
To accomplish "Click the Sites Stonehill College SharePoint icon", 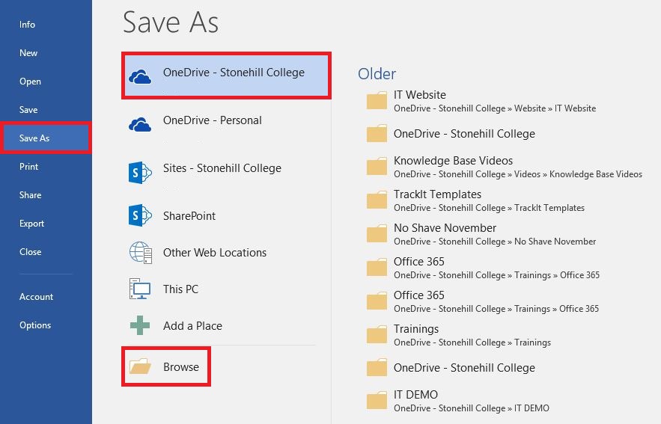I will (140, 172).
